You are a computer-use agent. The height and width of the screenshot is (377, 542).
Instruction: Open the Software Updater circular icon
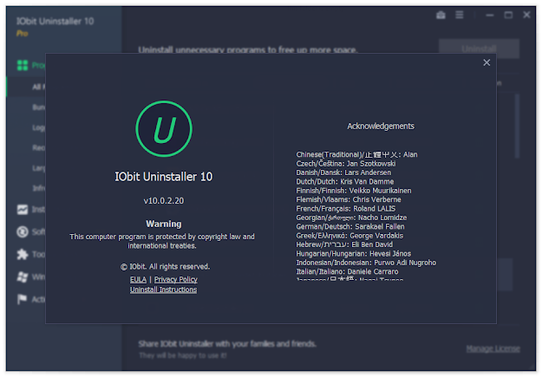coord(23,231)
